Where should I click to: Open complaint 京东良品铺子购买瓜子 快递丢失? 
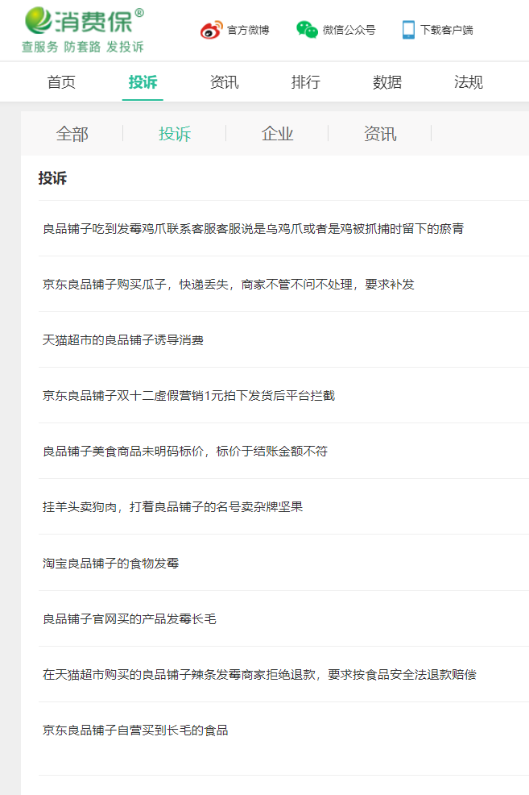[229, 285]
